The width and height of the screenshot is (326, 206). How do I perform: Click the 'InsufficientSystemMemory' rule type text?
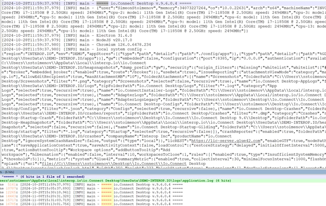coord(296,154)
